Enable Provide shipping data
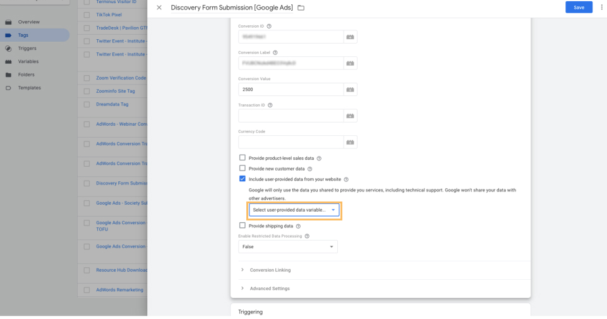This screenshot has height=319, width=607. pos(243,226)
